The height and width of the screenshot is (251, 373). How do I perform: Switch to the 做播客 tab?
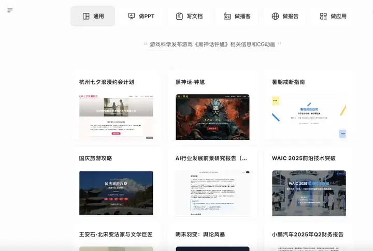pyautogui.click(x=237, y=16)
